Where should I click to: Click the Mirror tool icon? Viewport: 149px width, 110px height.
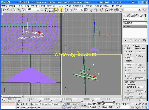click(x=144, y=10)
